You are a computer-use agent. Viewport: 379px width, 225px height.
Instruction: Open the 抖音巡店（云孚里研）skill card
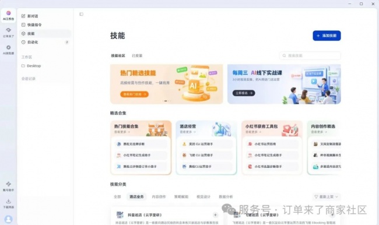coord(167,216)
